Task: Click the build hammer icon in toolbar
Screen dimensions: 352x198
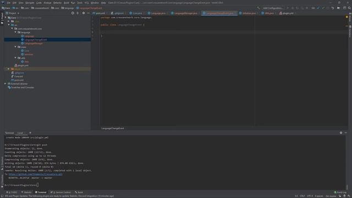Action: pos(258,8)
